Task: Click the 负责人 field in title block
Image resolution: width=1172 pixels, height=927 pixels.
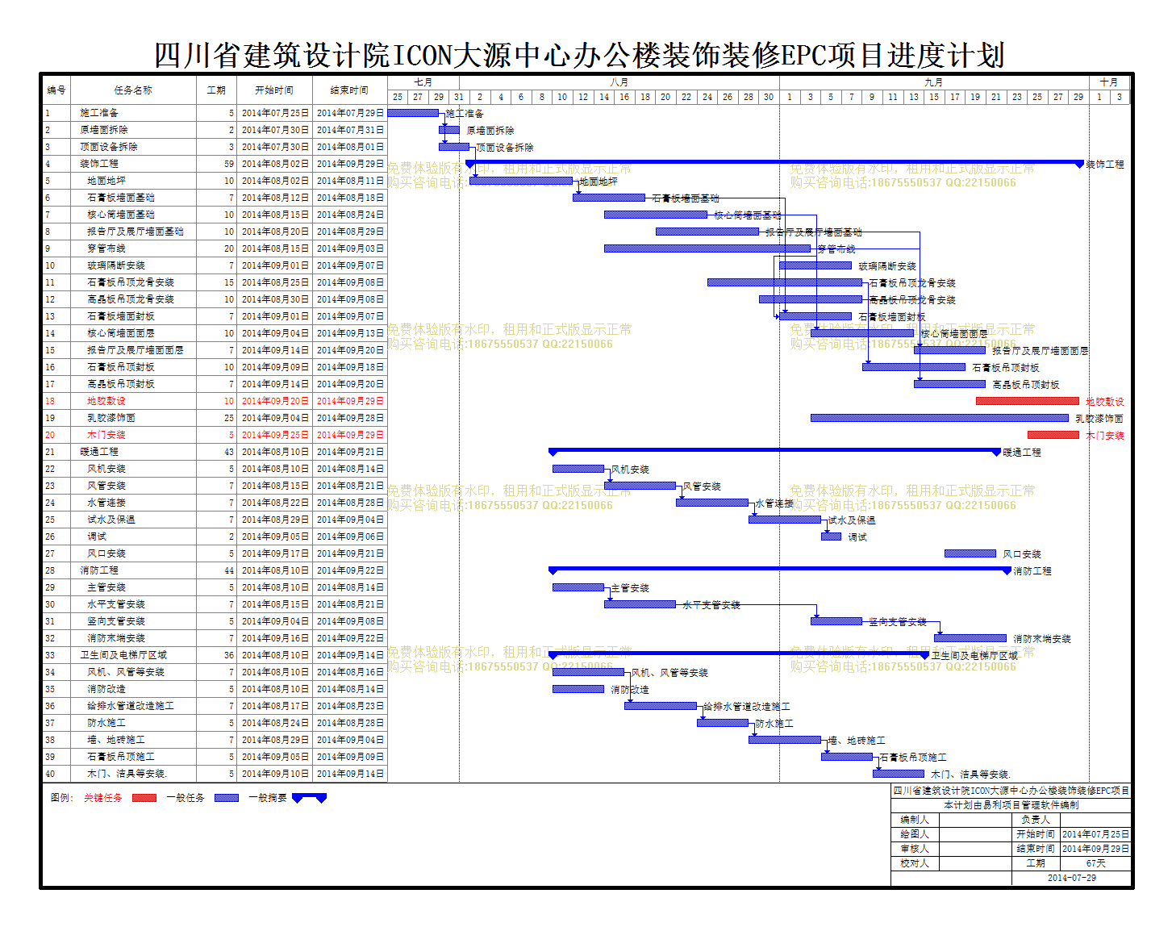Action: (1095, 820)
